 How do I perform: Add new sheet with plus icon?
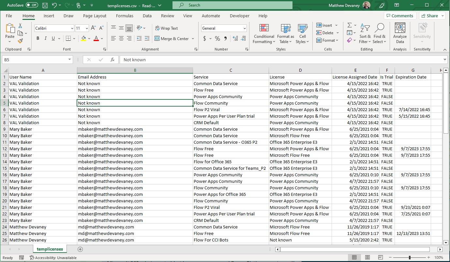tap(80, 249)
